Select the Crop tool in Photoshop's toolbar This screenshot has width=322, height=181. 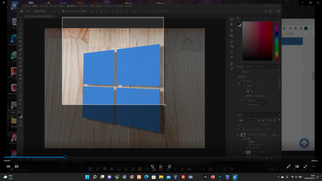coord(20,37)
